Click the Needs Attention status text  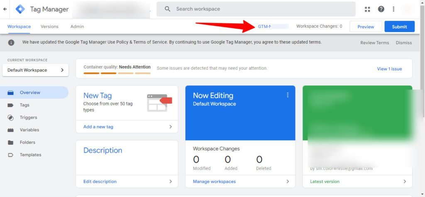(135, 67)
